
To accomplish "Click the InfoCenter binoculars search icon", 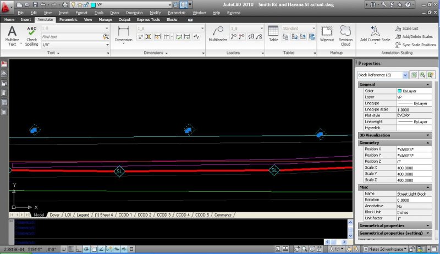I will point(373,5).
